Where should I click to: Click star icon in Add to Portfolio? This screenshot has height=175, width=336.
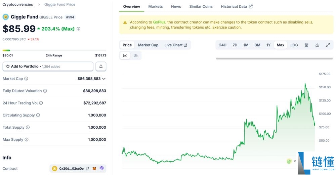click(x=8, y=67)
